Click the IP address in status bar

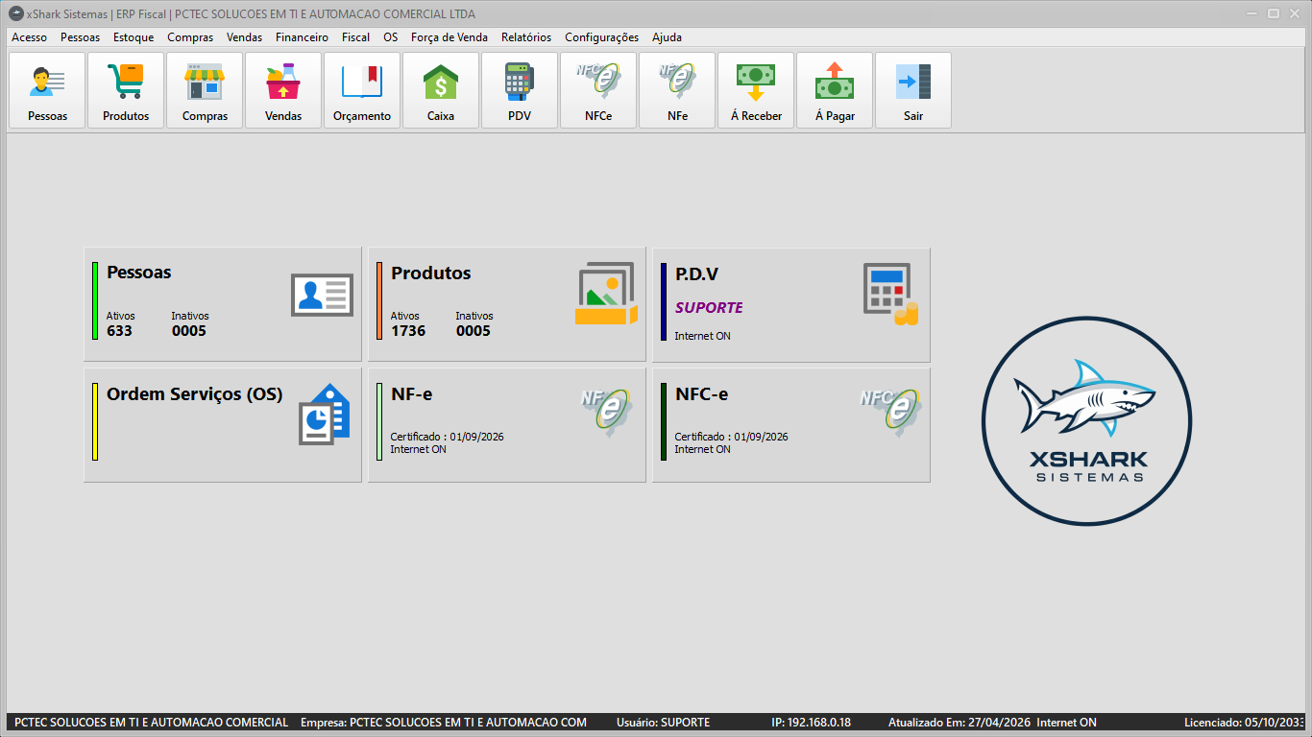coord(812,723)
